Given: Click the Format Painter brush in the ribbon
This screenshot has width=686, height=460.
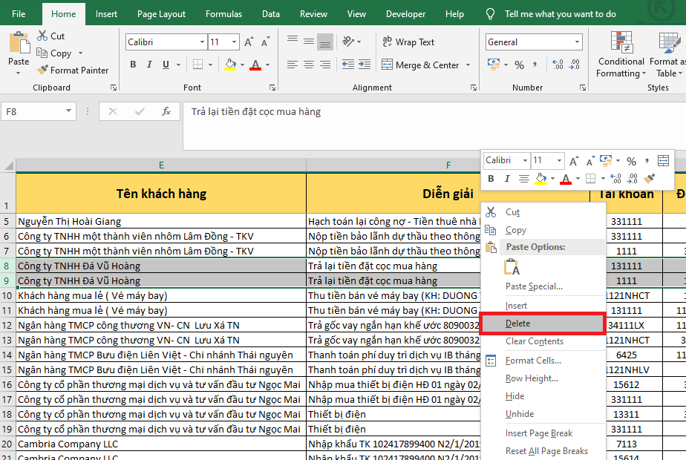Looking at the screenshot, I should click(42, 70).
